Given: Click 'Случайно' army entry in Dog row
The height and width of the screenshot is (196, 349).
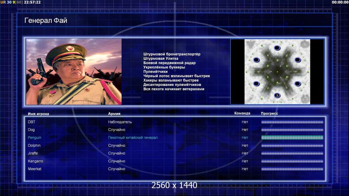Looking at the screenshot, I should point(117,130).
